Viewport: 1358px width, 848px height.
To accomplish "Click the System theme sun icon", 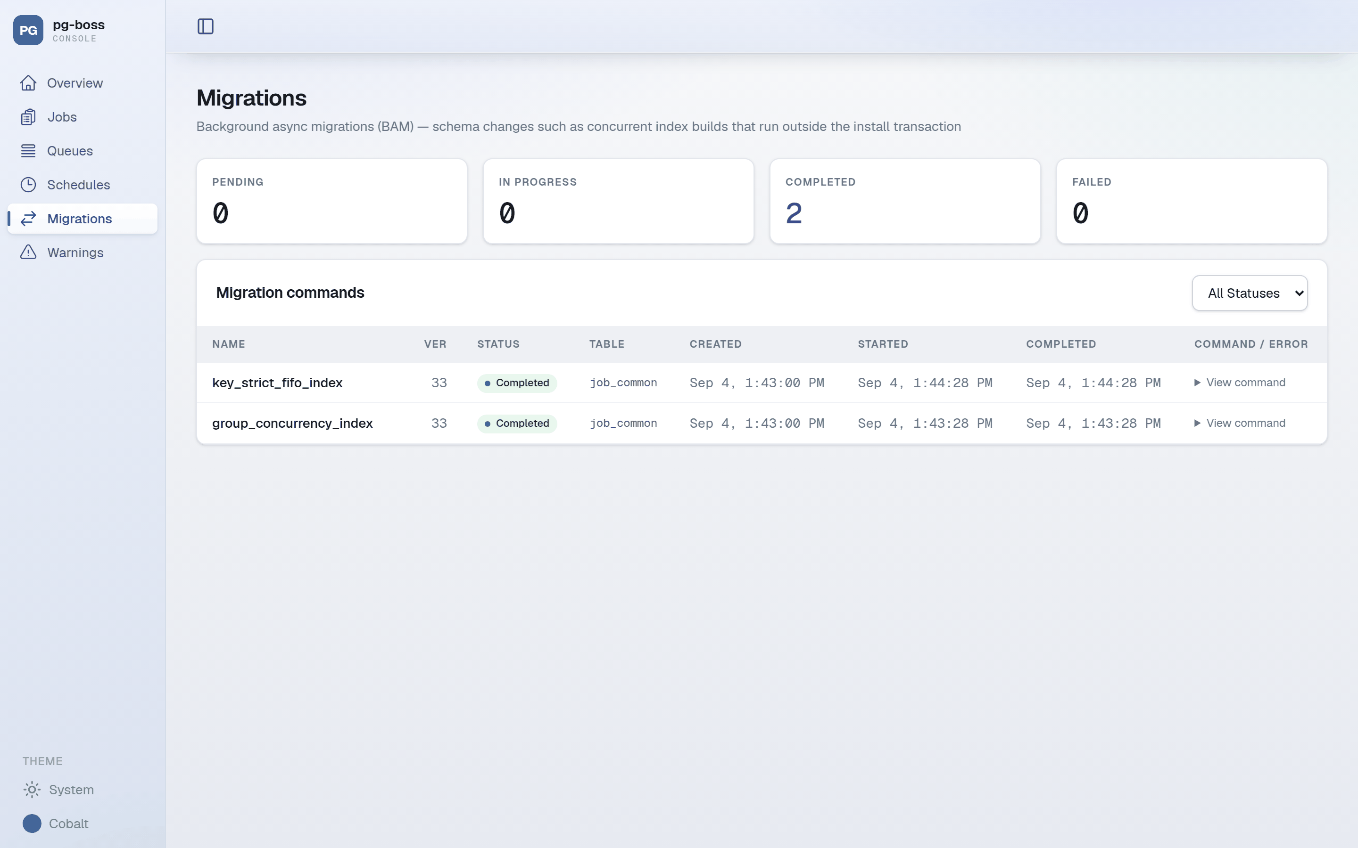I will pyautogui.click(x=32, y=790).
